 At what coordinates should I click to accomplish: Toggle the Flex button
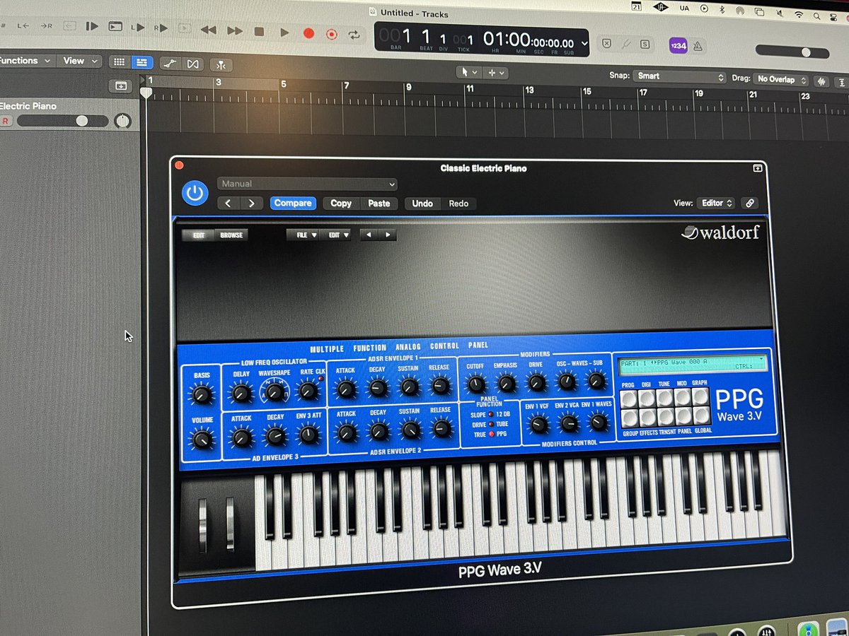pos(192,64)
